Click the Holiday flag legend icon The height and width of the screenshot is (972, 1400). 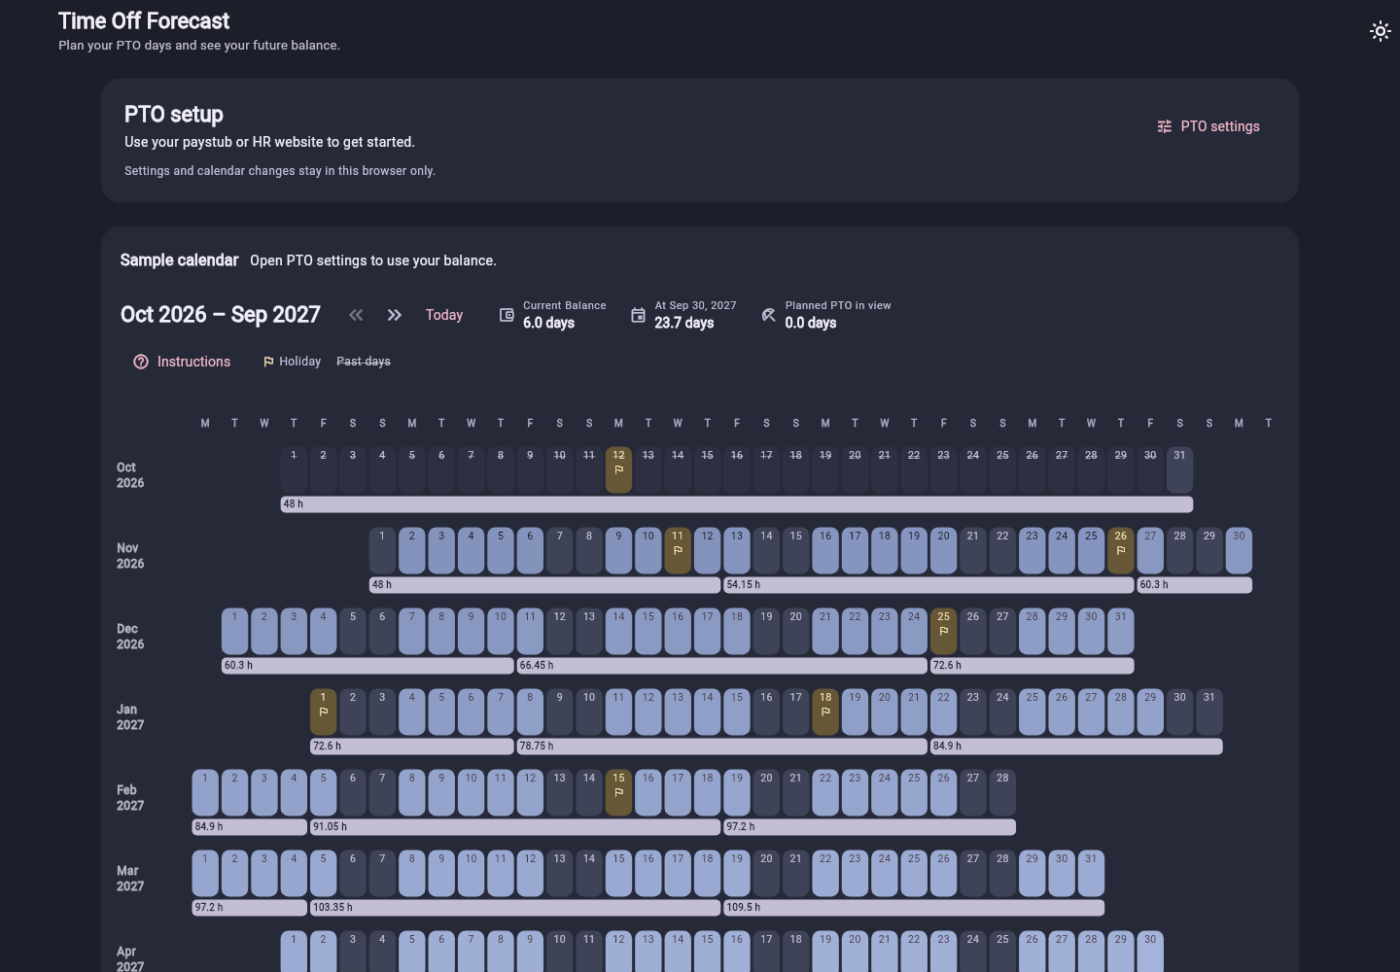click(268, 362)
